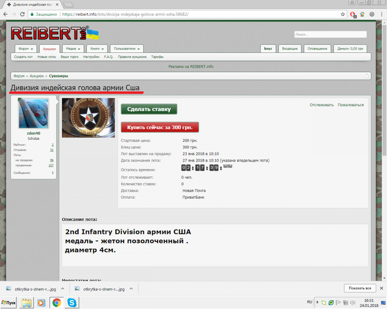Click Создать лот in the submenu
The image size is (387, 309).
click(x=24, y=57)
